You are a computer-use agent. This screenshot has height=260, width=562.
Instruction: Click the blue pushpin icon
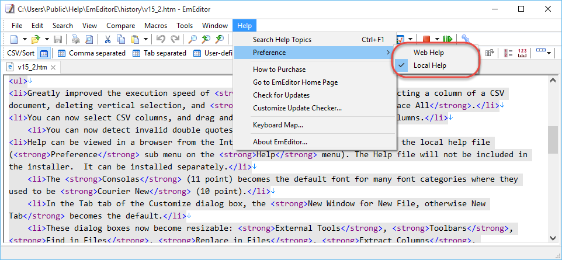[465, 39]
